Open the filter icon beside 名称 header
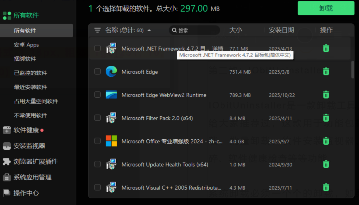This screenshot has width=359, height=205. click(97, 30)
